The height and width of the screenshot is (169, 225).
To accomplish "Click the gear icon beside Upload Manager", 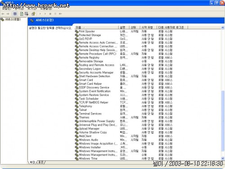I will [x=76, y=129].
